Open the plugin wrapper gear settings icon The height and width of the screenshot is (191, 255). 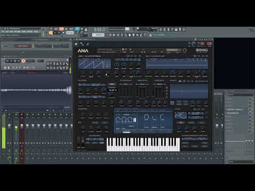click(82, 44)
